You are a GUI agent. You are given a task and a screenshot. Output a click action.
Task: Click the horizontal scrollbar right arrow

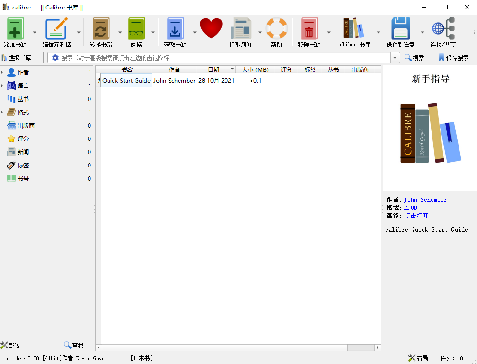(378, 347)
